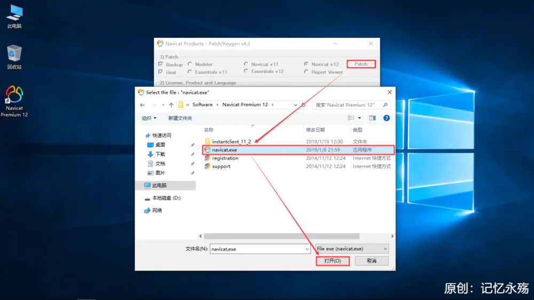Sort by 名称 column header
Viewport: 534px width, 300px height.
tap(209, 130)
